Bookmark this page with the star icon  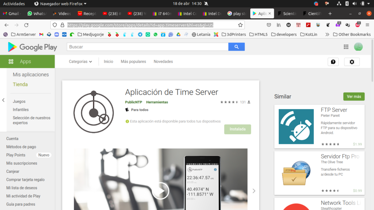tap(240, 25)
